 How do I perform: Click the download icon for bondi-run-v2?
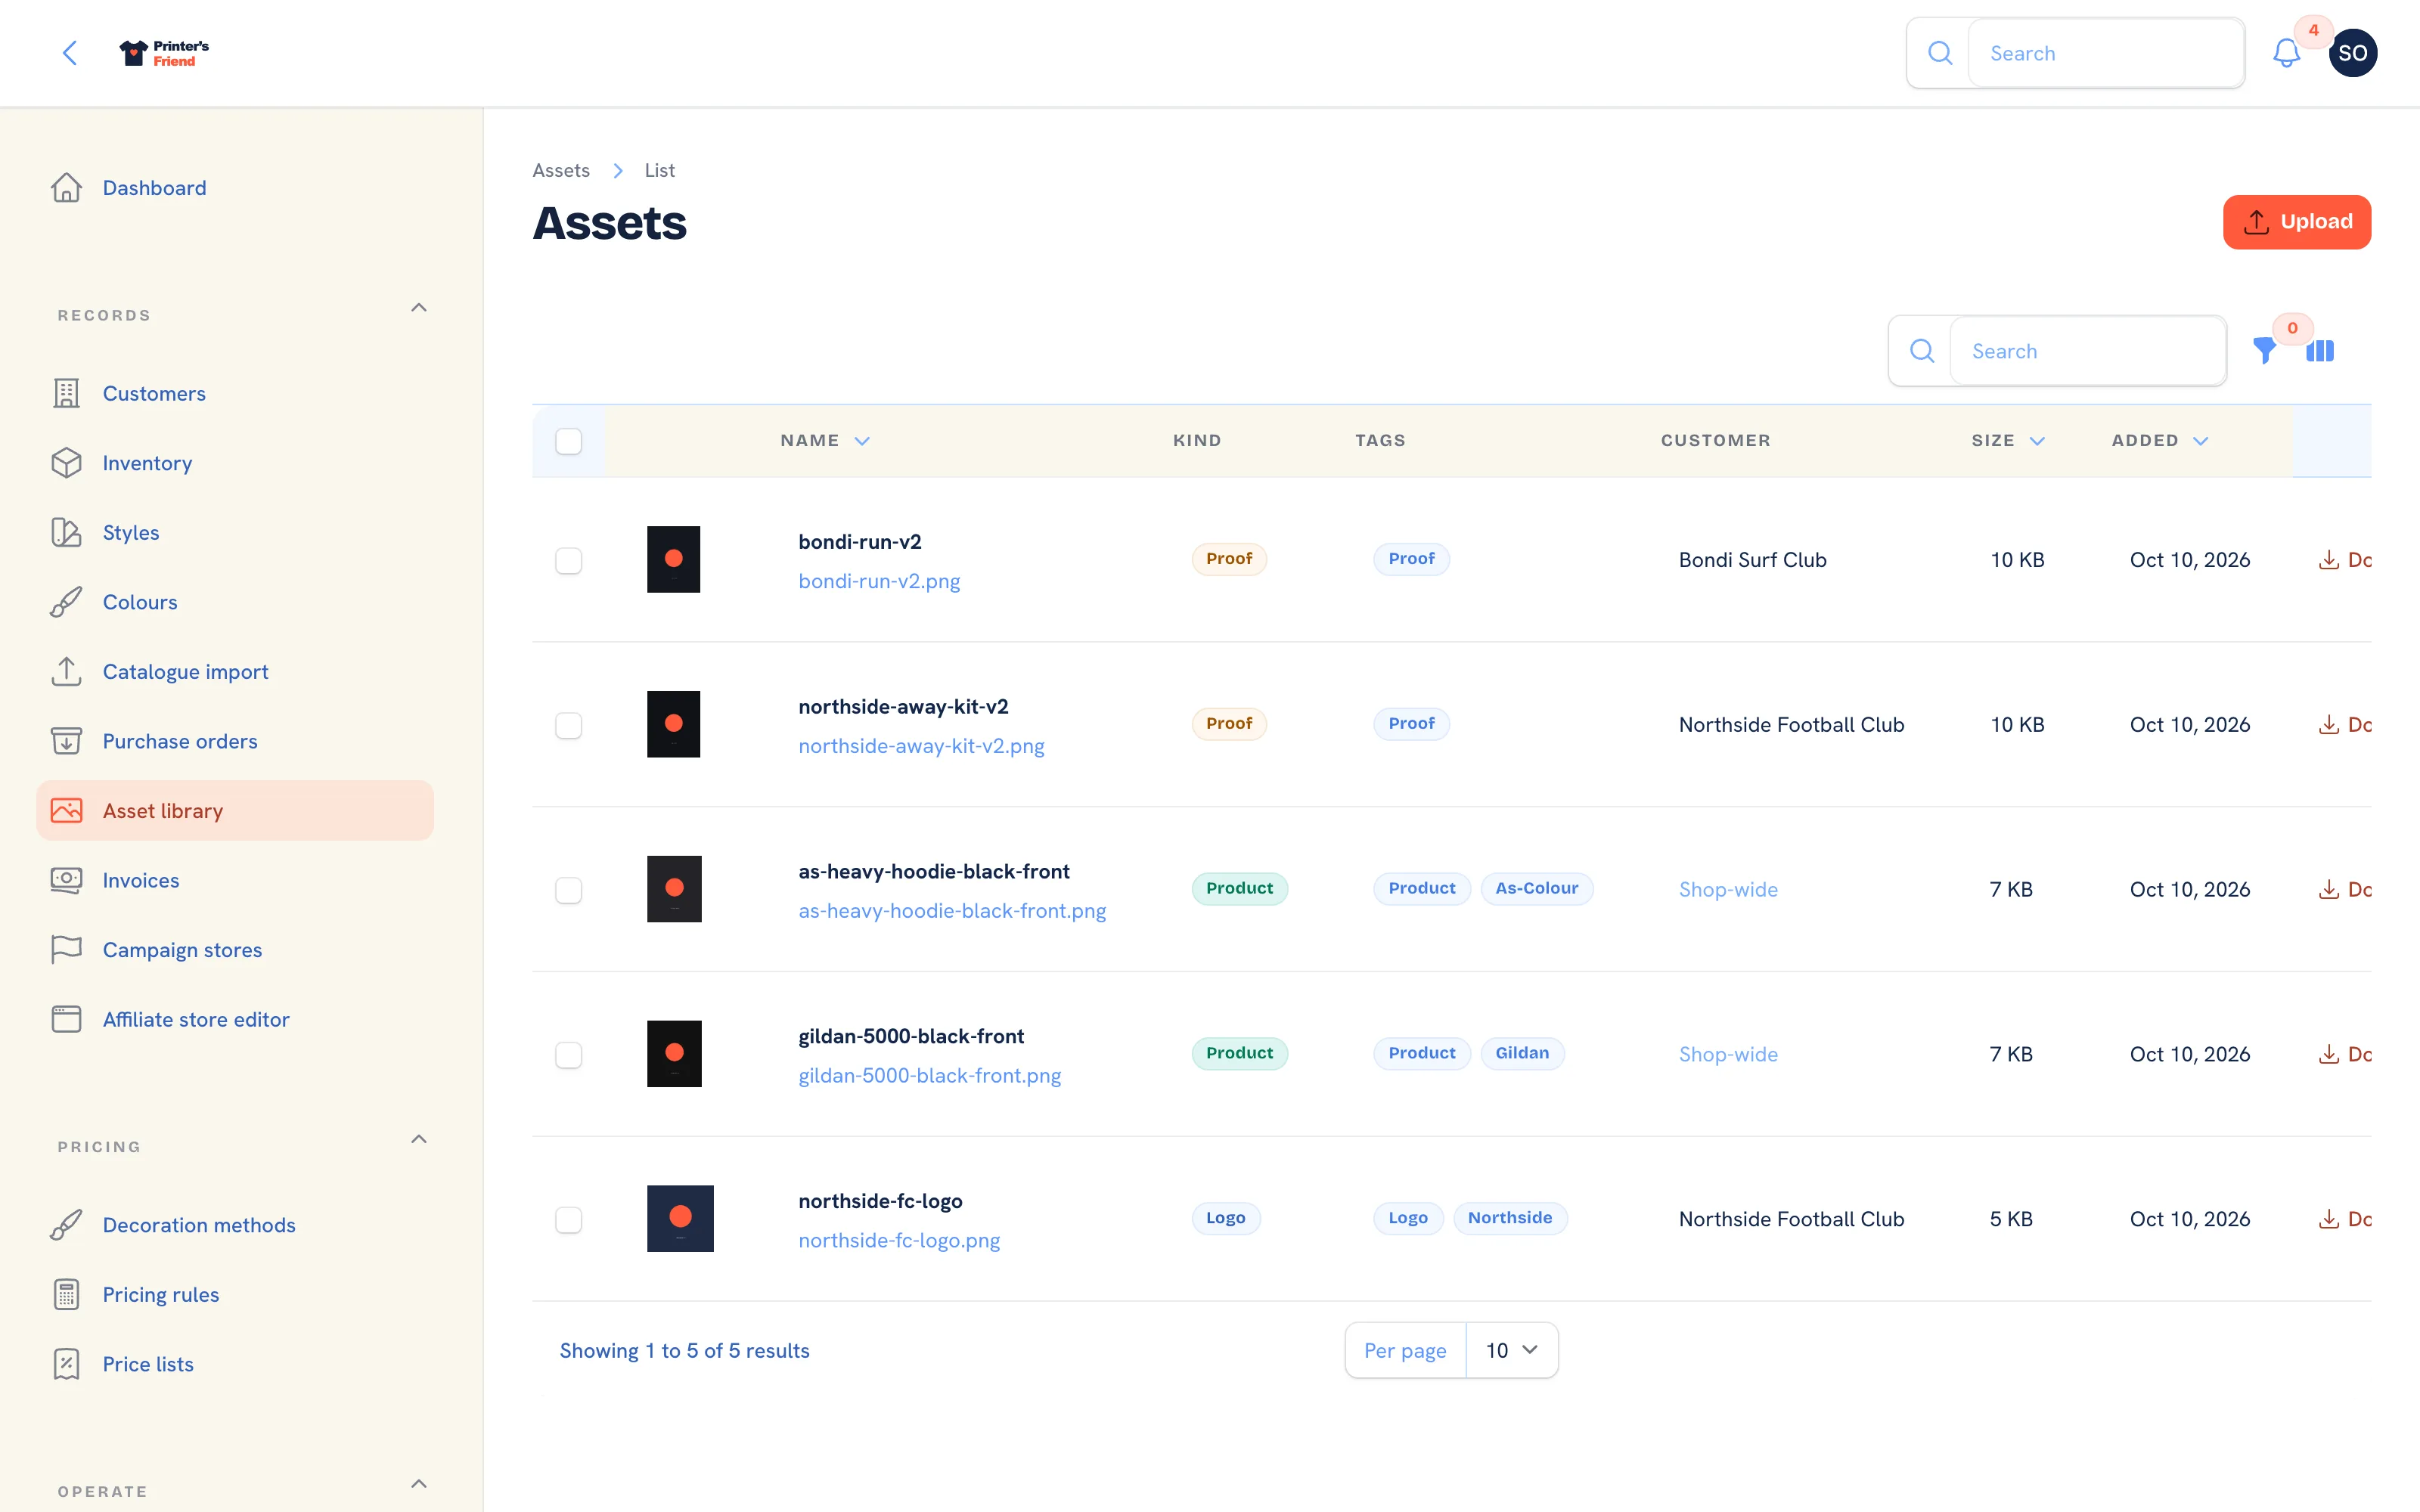pos(2329,560)
